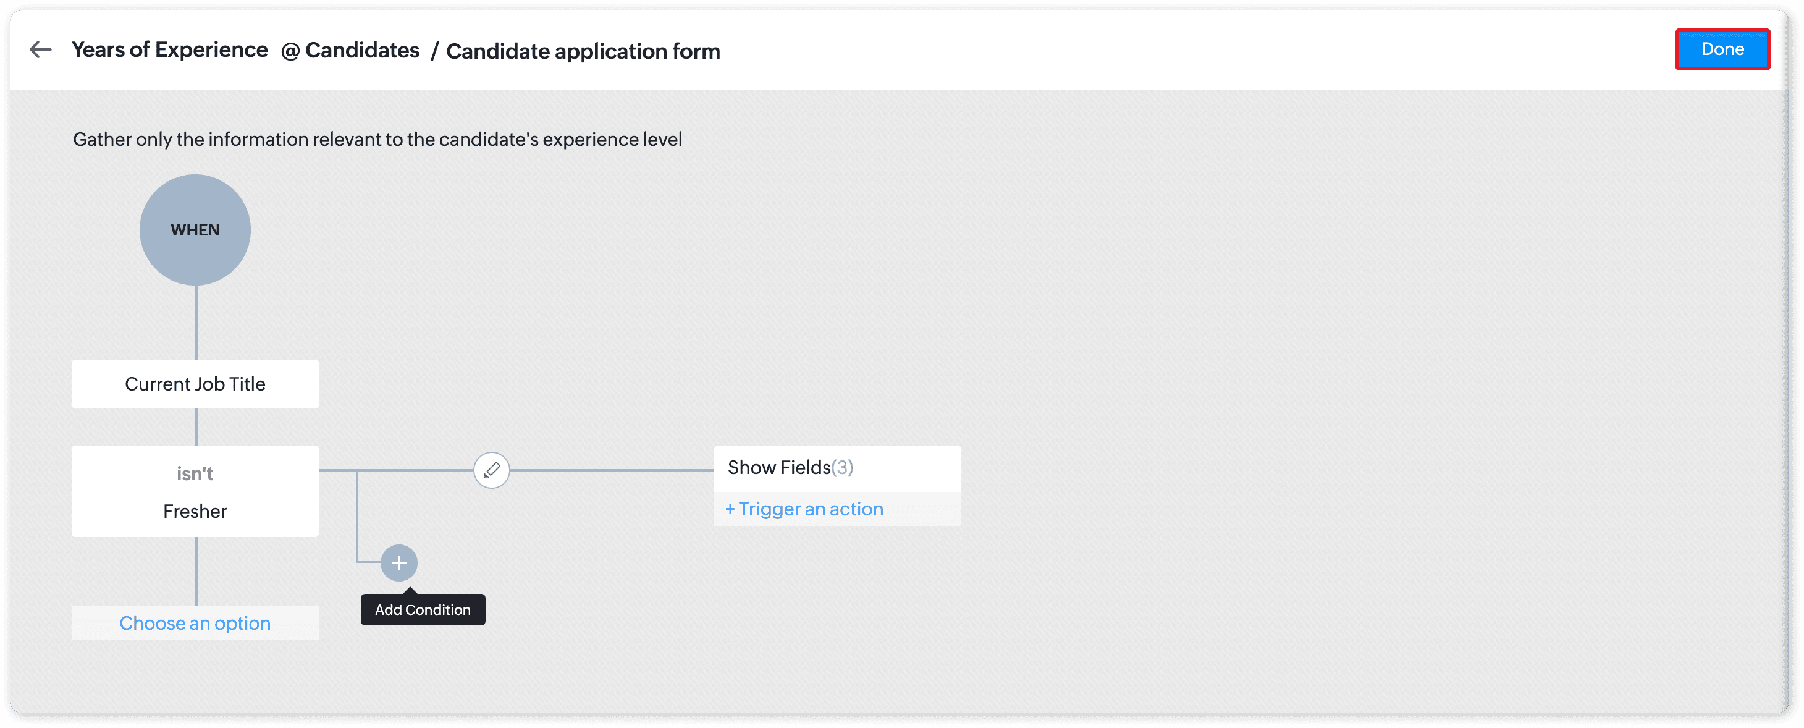Screen dimensions: 1804x728
Task: Click the back arrow icon
Action: pyautogui.click(x=41, y=49)
